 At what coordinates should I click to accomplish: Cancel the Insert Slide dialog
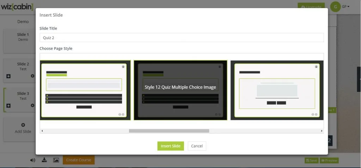point(197,146)
